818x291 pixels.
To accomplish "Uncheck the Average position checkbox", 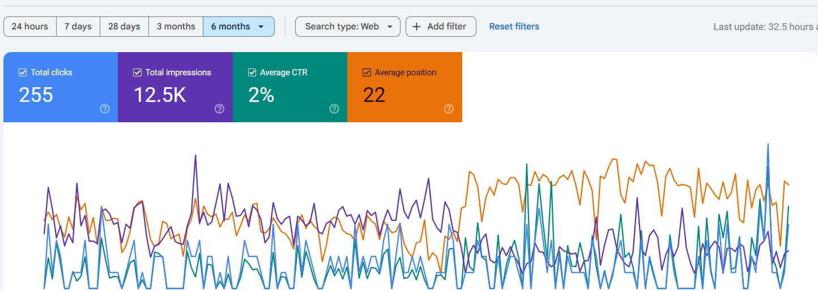I will click(x=367, y=72).
